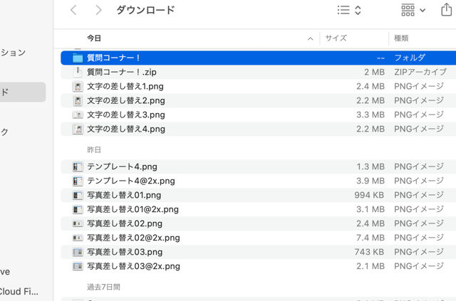456x301 pixels.
Task: Select 写真差し替え03.png file name
Action: 125,252
